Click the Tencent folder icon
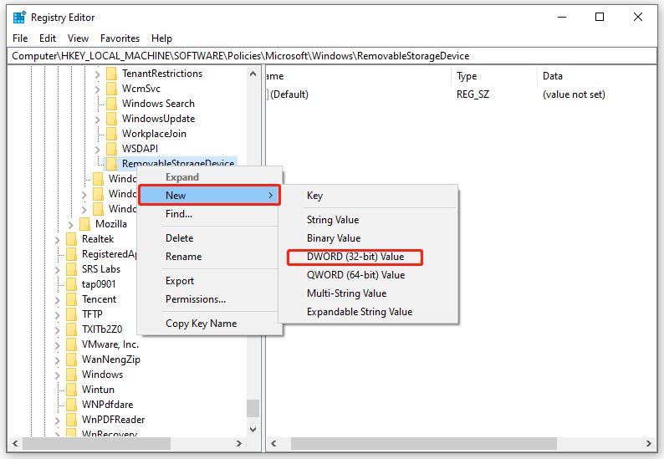The height and width of the screenshot is (459, 664). 72,299
